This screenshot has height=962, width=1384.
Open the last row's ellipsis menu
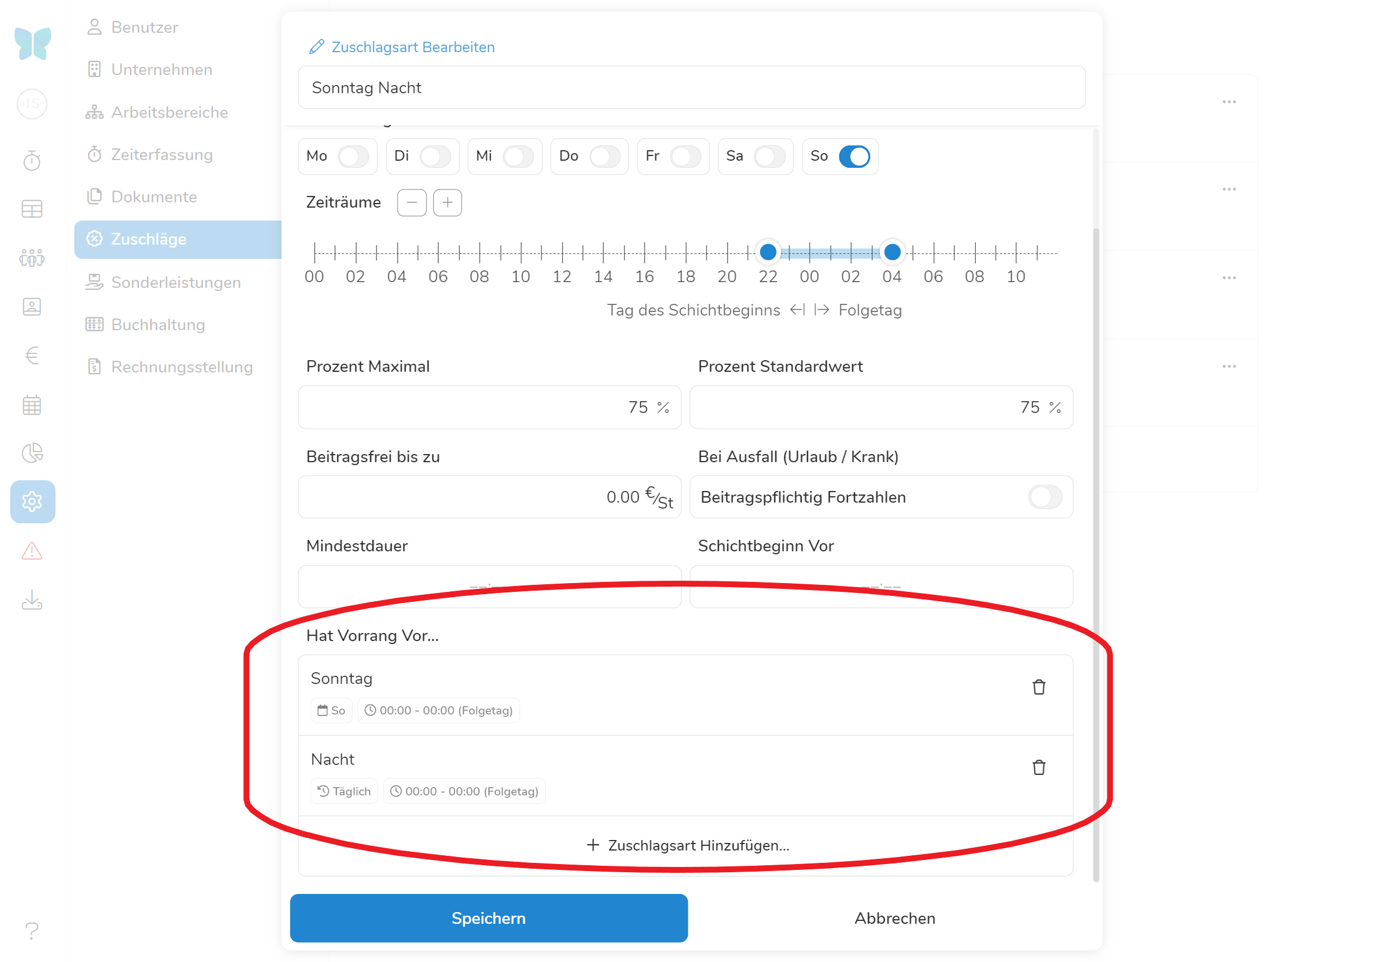[x=1228, y=366]
